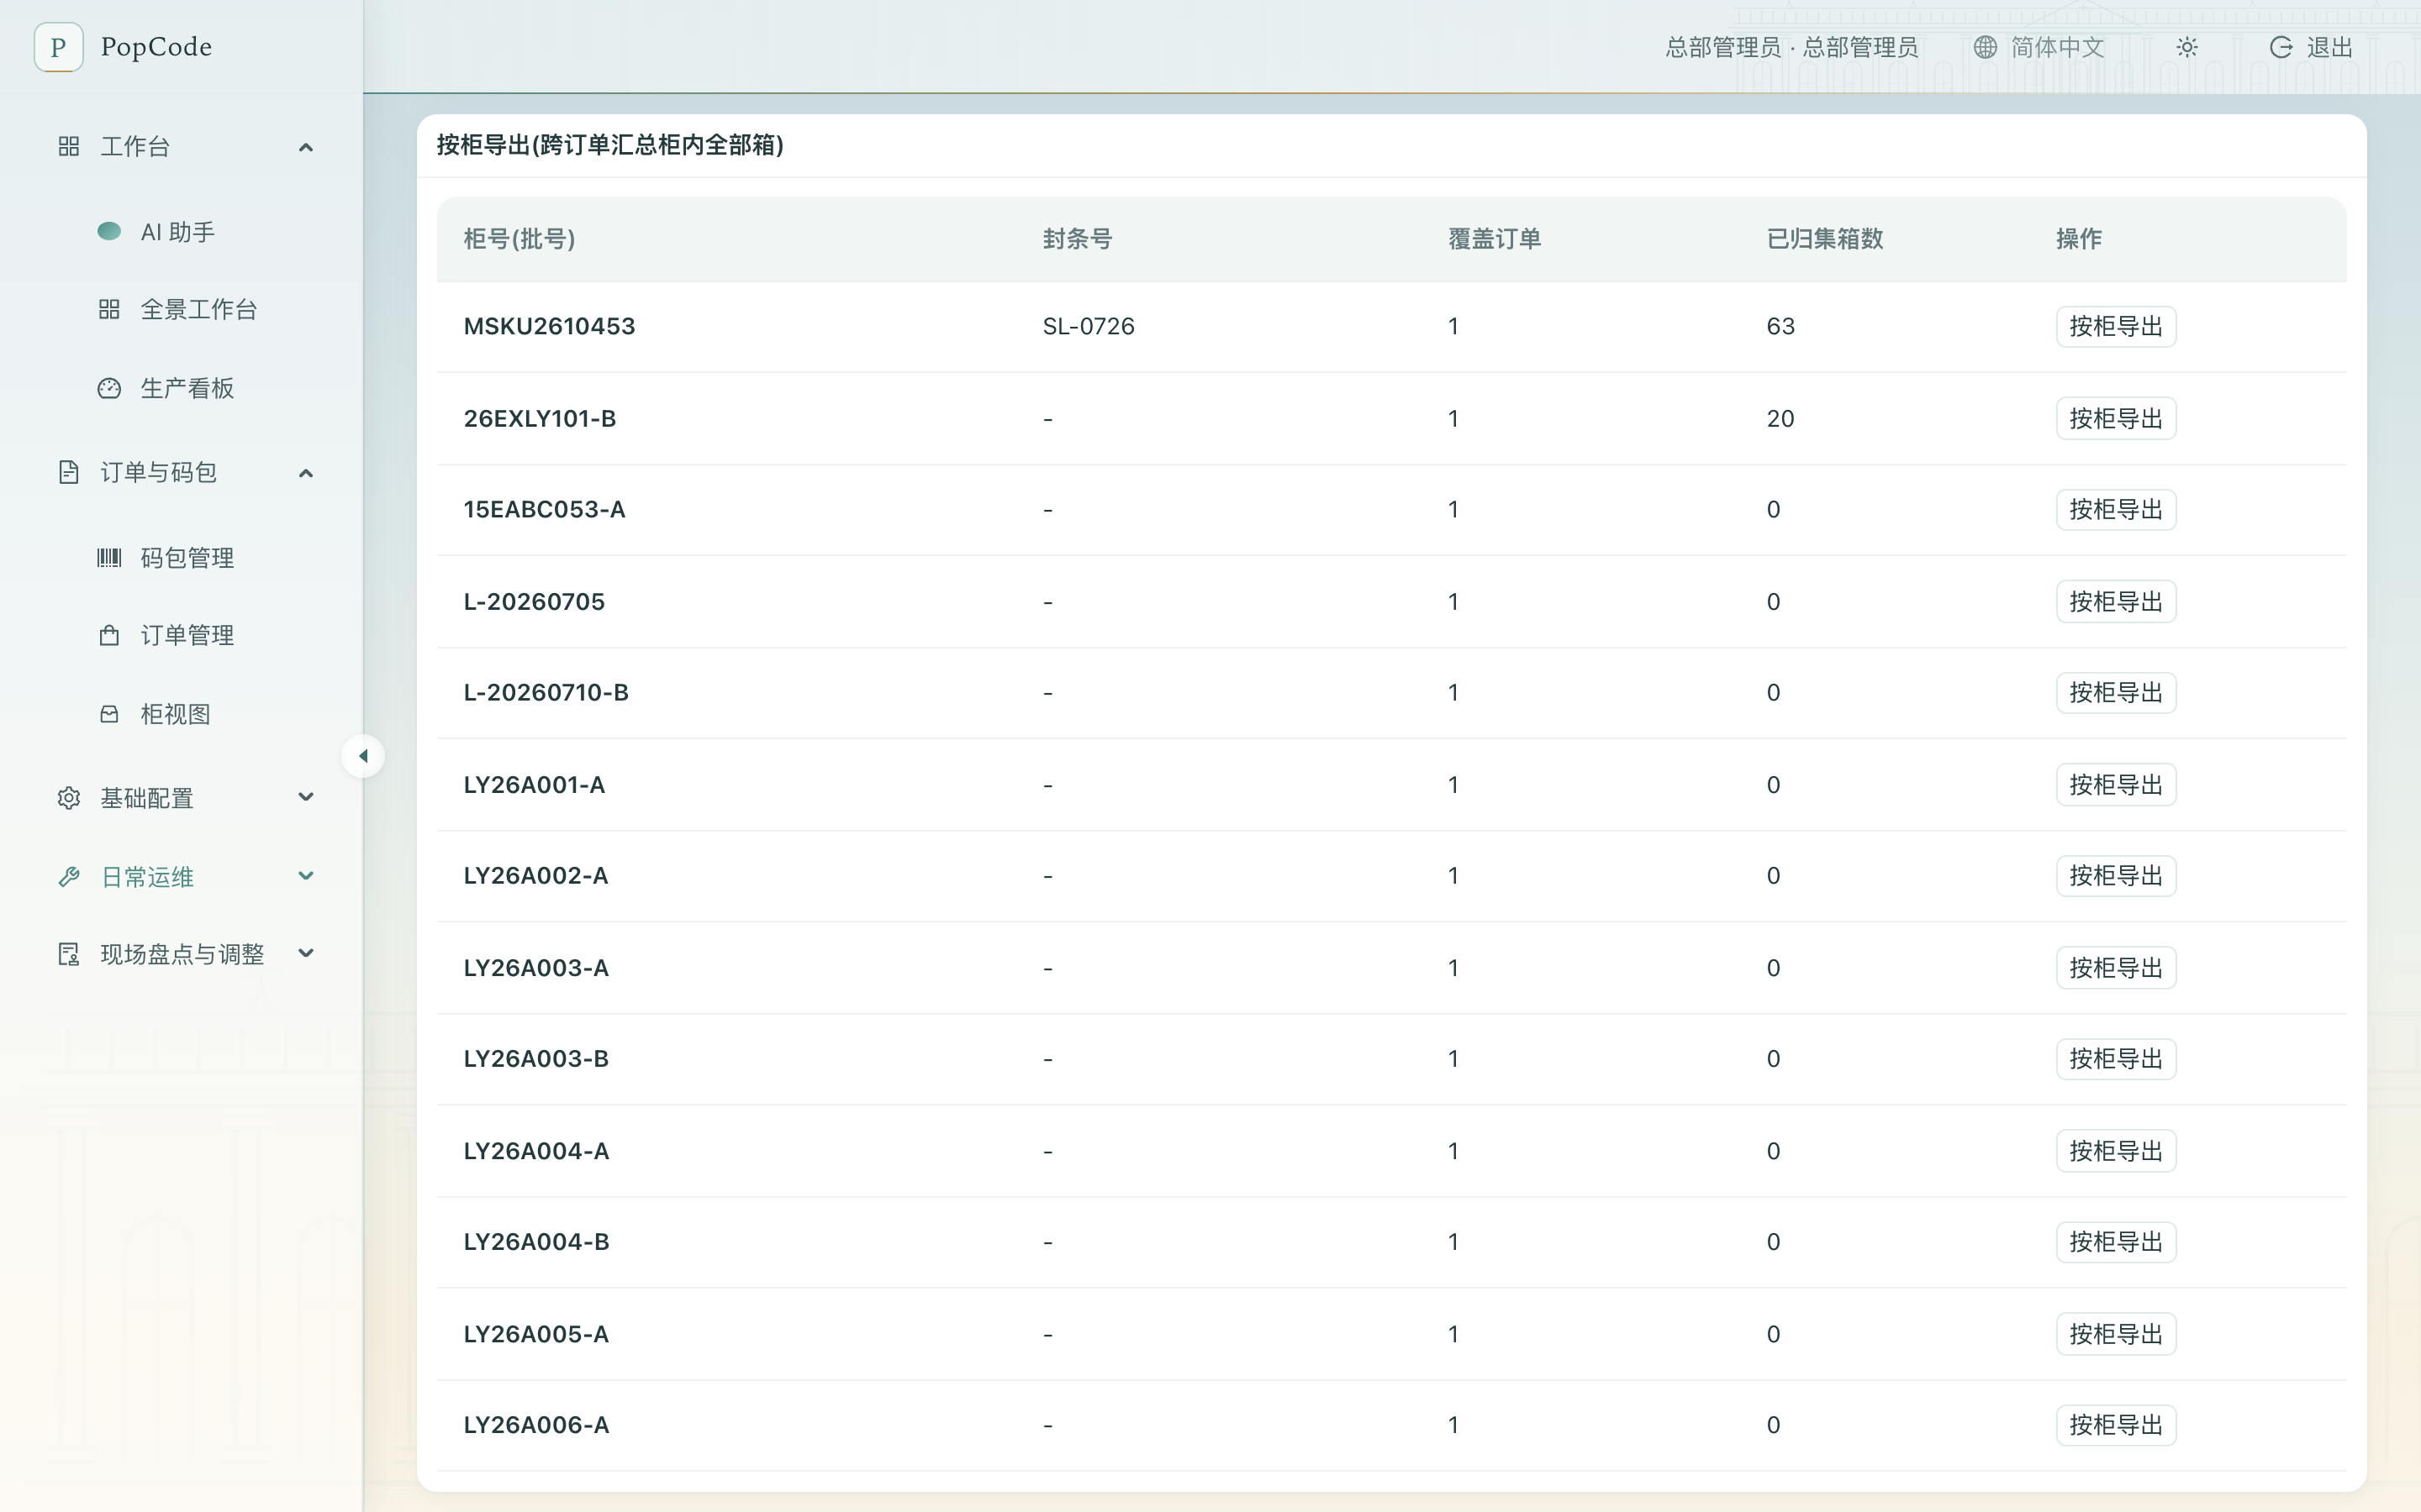Expand the 日常运维 menu group chevron
The image size is (2421, 1512).
(x=306, y=876)
